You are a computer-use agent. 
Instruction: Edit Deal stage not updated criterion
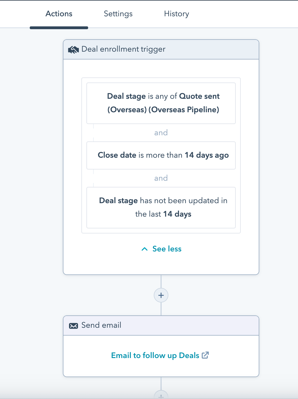pyautogui.click(x=161, y=208)
